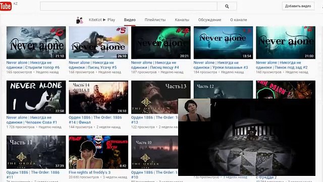Viewport: 323px width, 182px height.
Task: Click title link Уроки плаванья #3
Action: [x=221, y=65]
